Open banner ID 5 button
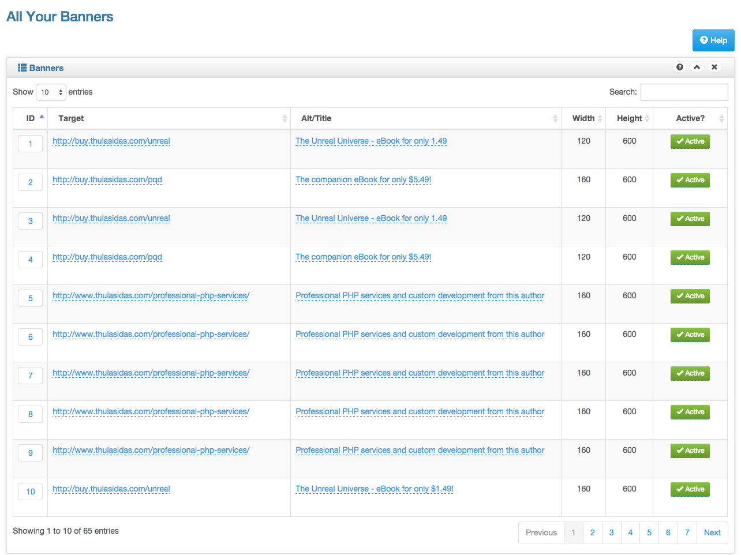The width and height of the screenshot is (741, 555). 31,298
